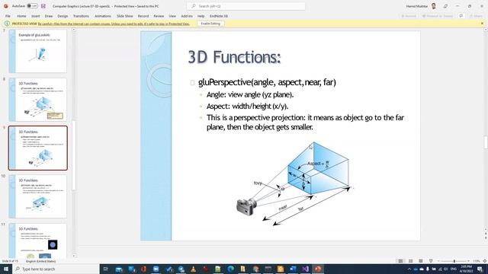Click the 'English (United States)' language indicator
This screenshot has width=488, height=274.
(x=40, y=261)
